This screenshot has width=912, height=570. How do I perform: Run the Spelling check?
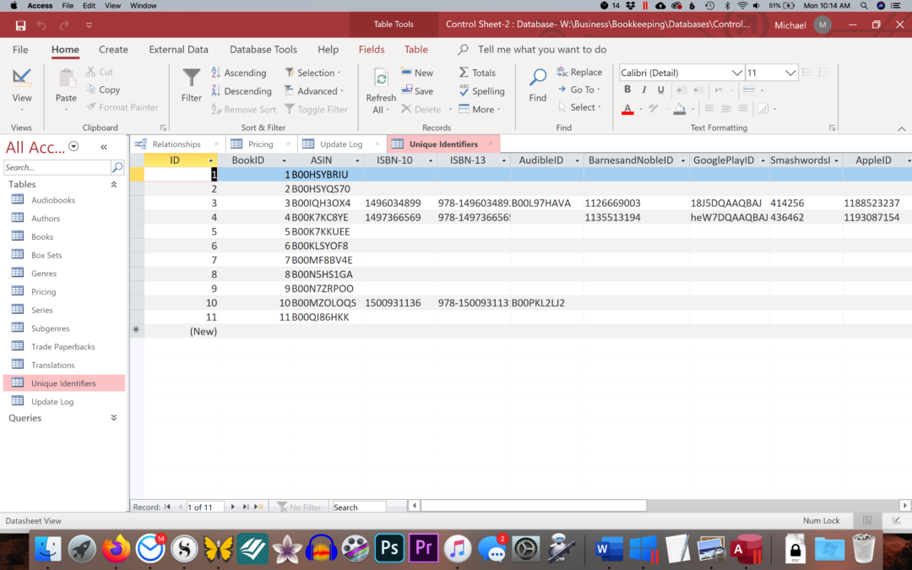(x=481, y=90)
